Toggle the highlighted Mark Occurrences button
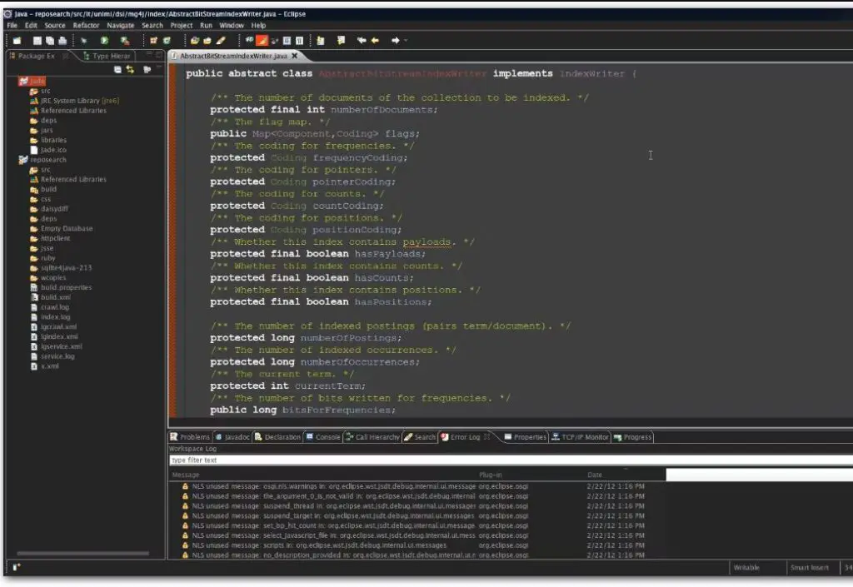 262,41
